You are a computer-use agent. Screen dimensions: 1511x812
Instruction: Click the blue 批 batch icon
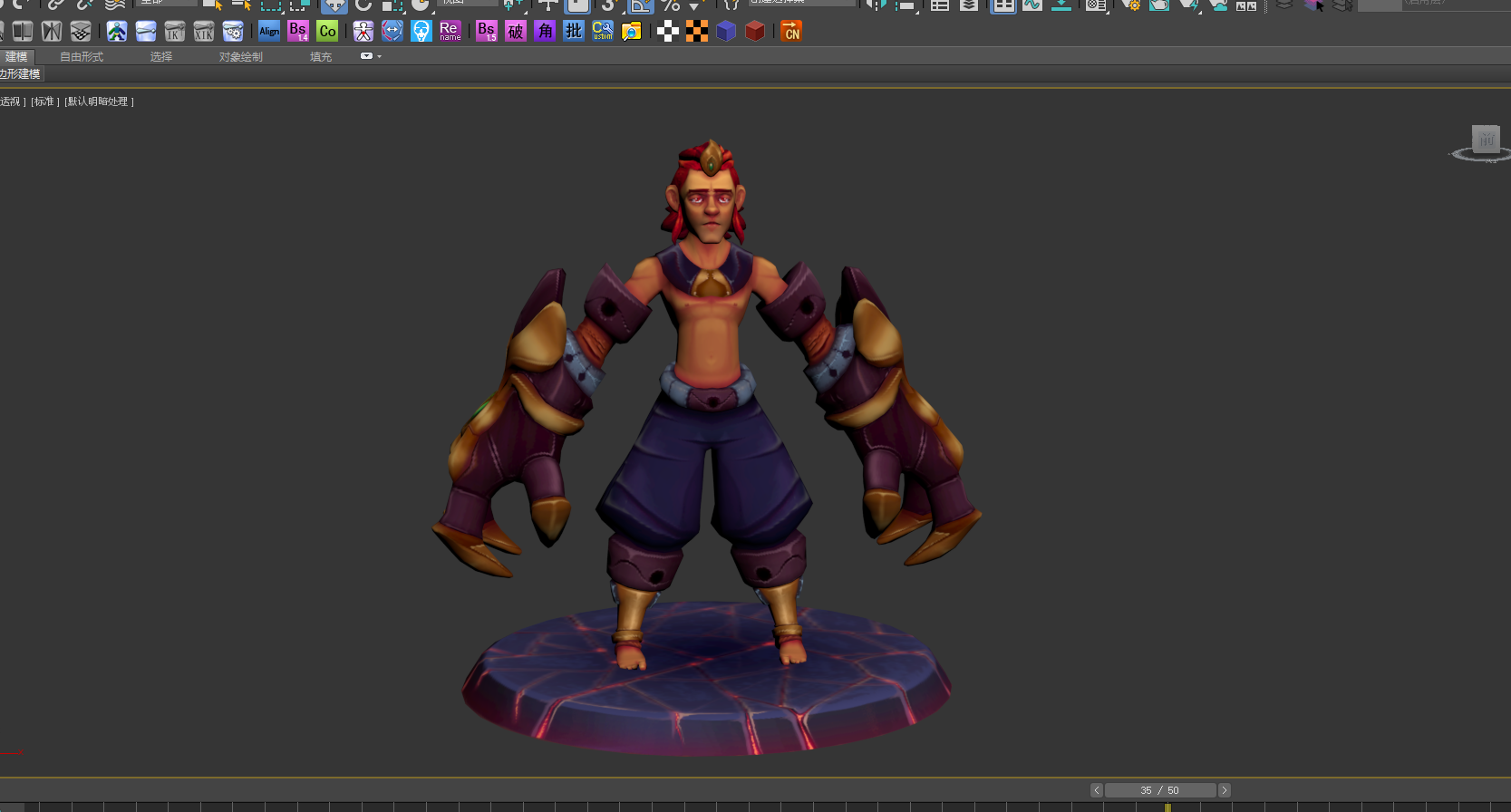point(574,32)
